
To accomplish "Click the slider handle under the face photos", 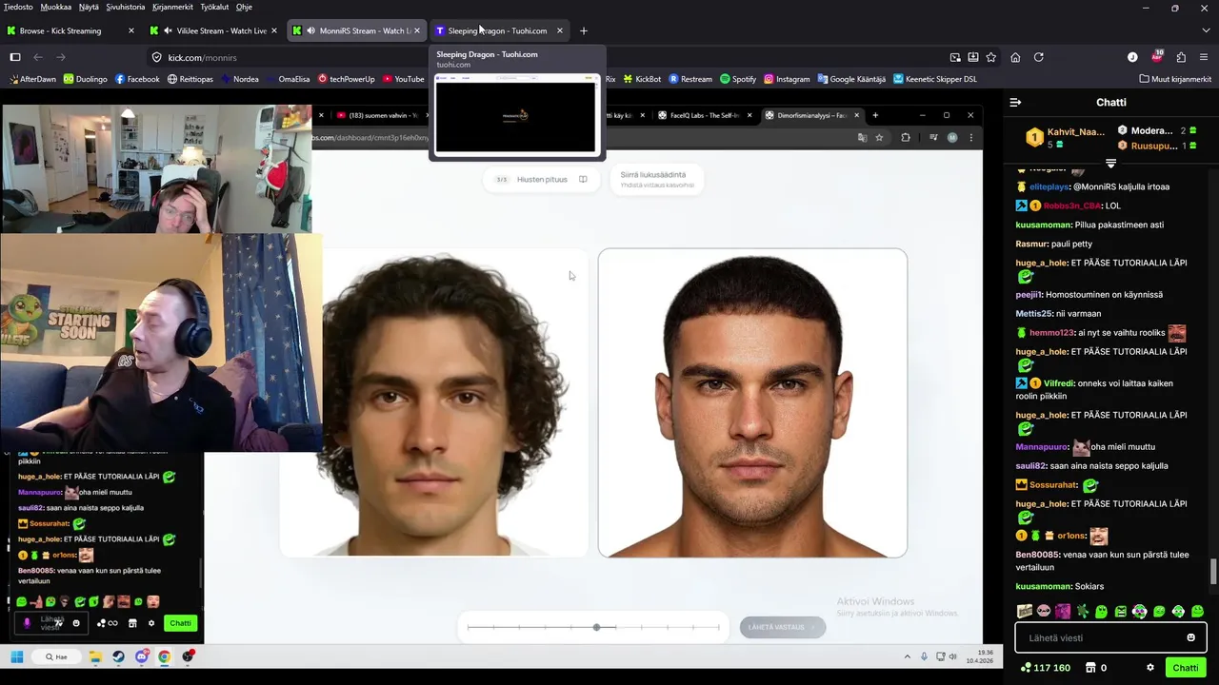I will tap(597, 627).
